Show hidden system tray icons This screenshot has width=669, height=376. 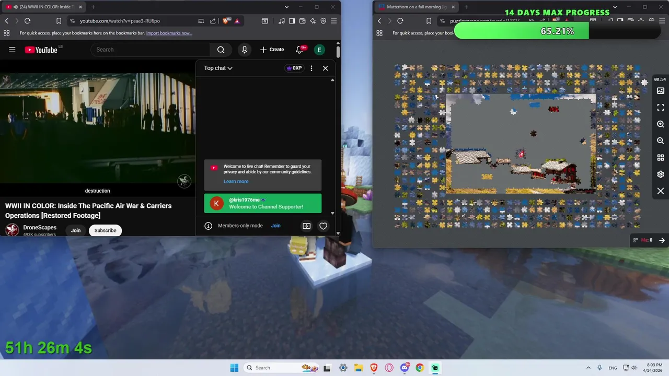coord(588,368)
